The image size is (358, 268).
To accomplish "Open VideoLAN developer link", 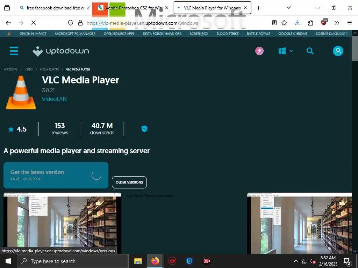I will click(54, 99).
